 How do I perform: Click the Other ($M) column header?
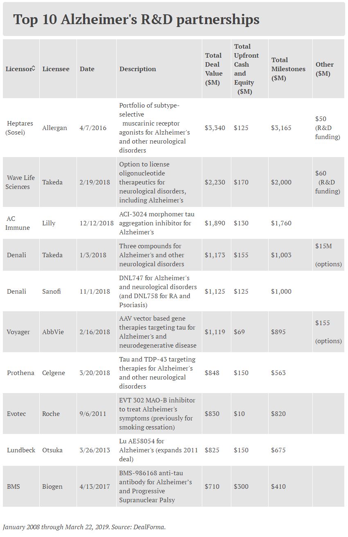pyautogui.click(x=324, y=69)
